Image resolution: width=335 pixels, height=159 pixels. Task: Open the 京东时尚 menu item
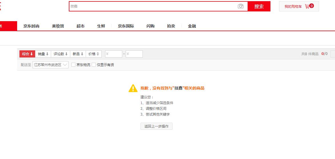(x=31, y=26)
